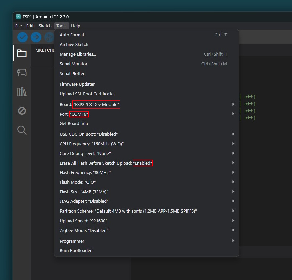Image resolution: width=292 pixels, height=280 pixels.
Task: Expand Zigbee Mode Disabled submenu
Action: 146,231
